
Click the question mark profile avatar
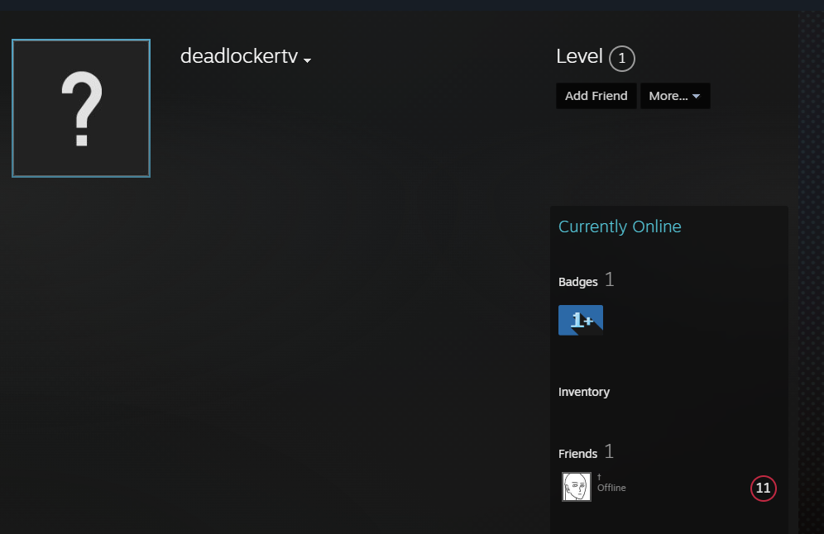(81, 108)
